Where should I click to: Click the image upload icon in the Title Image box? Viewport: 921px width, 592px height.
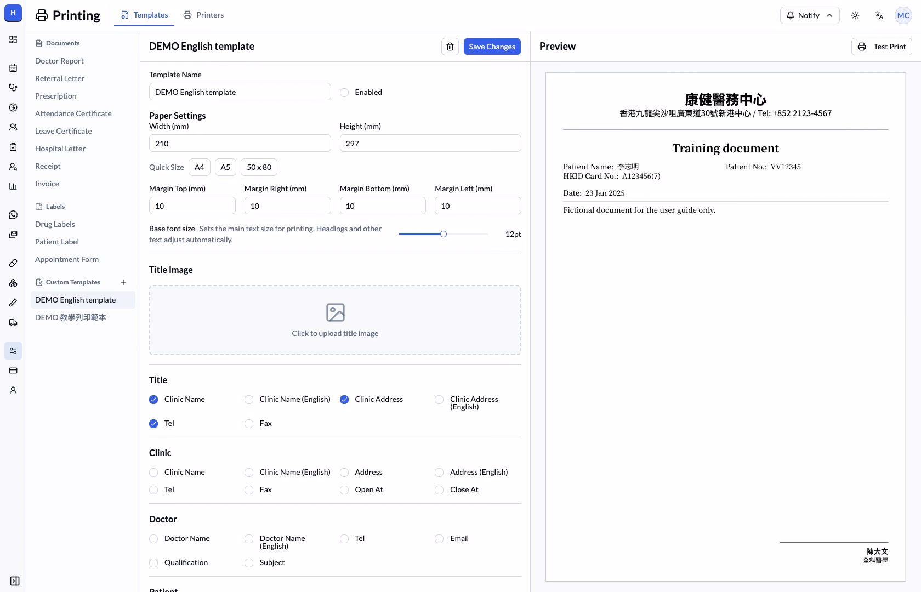[336, 312]
